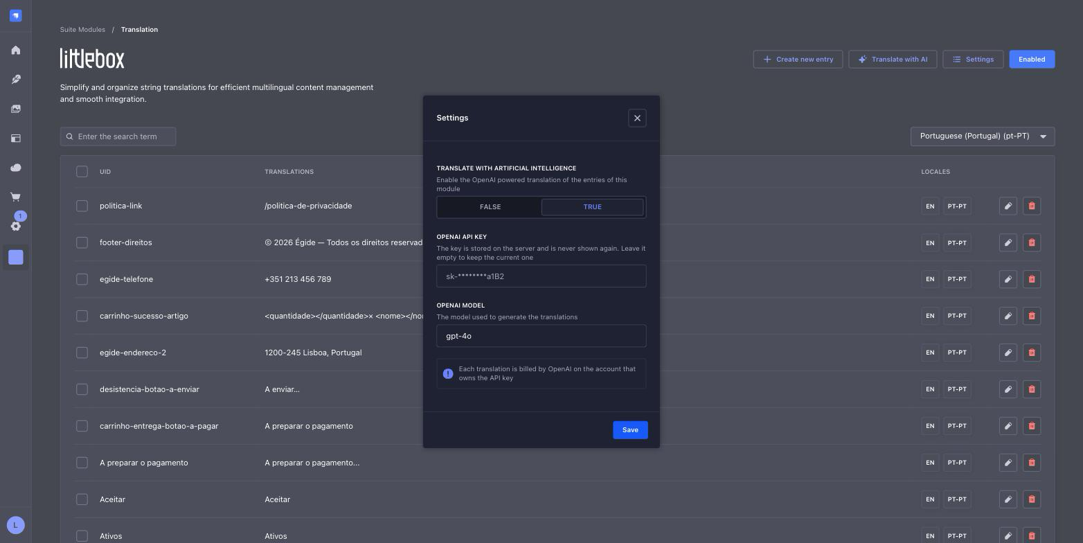Click the rocket icon in sidebar
Screen dimensions: 1083x543
click(16, 80)
